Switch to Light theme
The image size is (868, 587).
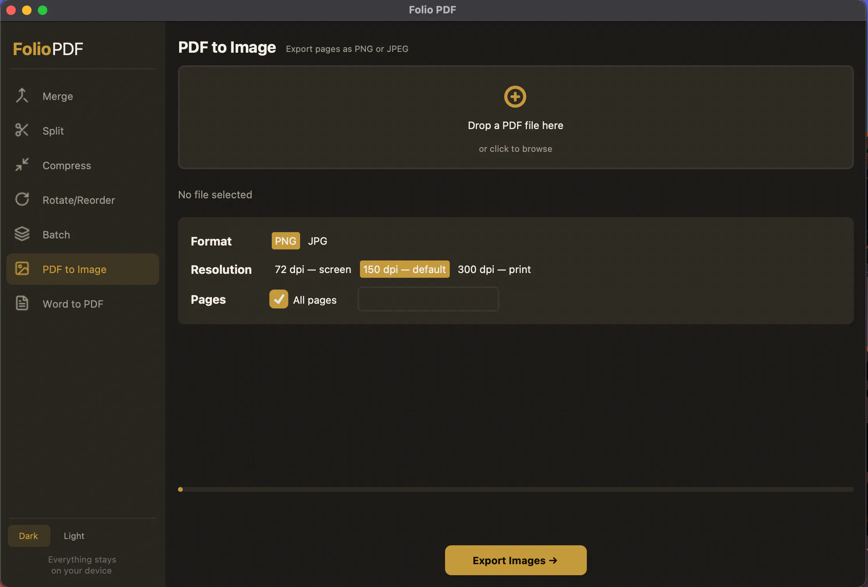tap(74, 536)
